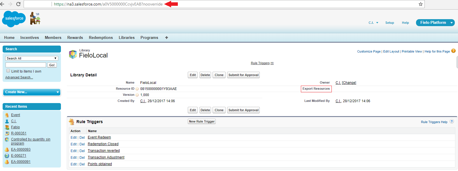Screen dimensions: 458x171
Task: Click the top Clone button
Action: click(219, 75)
